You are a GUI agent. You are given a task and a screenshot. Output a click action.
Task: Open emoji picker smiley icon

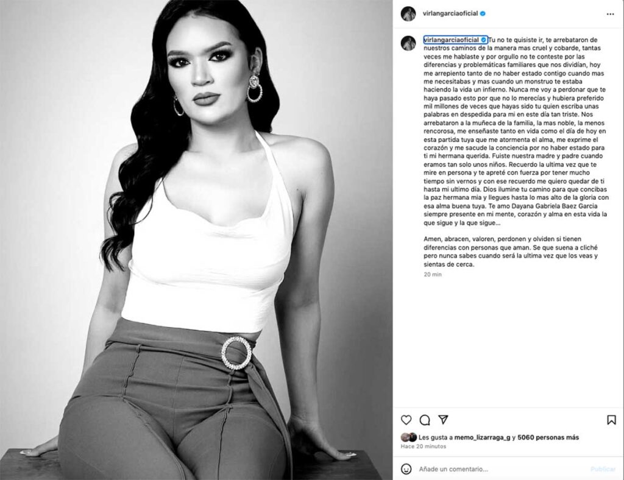tap(406, 469)
